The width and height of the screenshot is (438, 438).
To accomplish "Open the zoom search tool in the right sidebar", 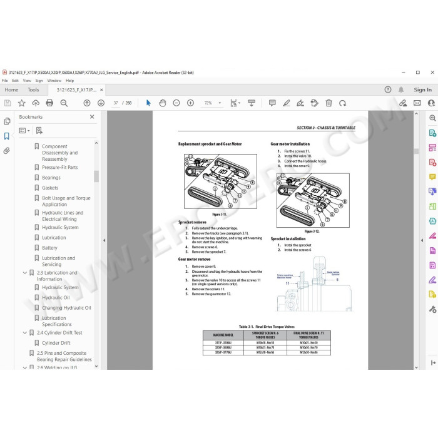I will (432, 118).
